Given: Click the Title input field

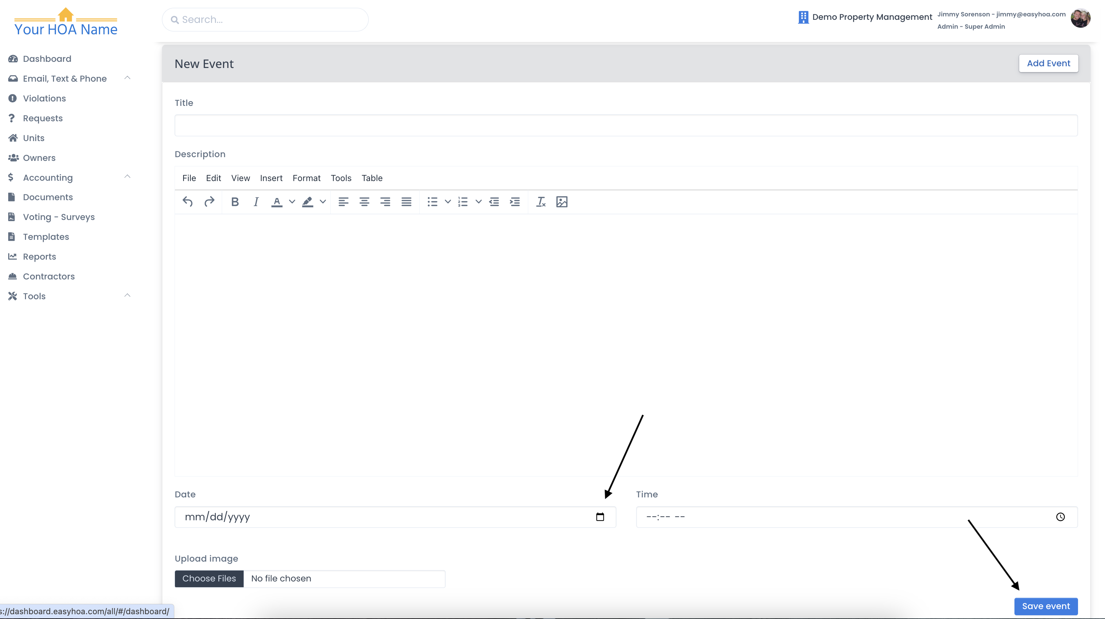Looking at the screenshot, I should click(x=626, y=125).
